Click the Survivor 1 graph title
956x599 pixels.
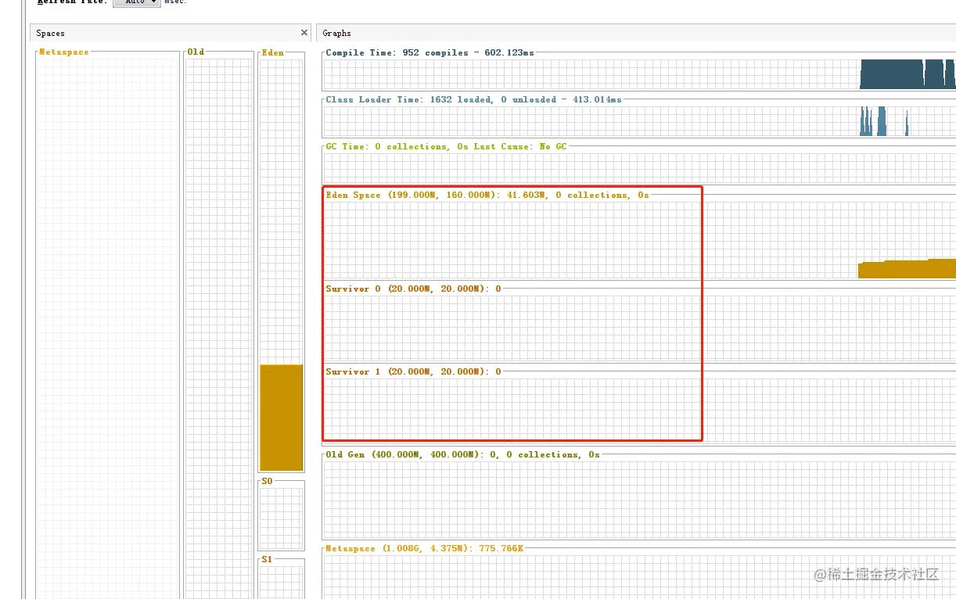(x=413, y=371)
